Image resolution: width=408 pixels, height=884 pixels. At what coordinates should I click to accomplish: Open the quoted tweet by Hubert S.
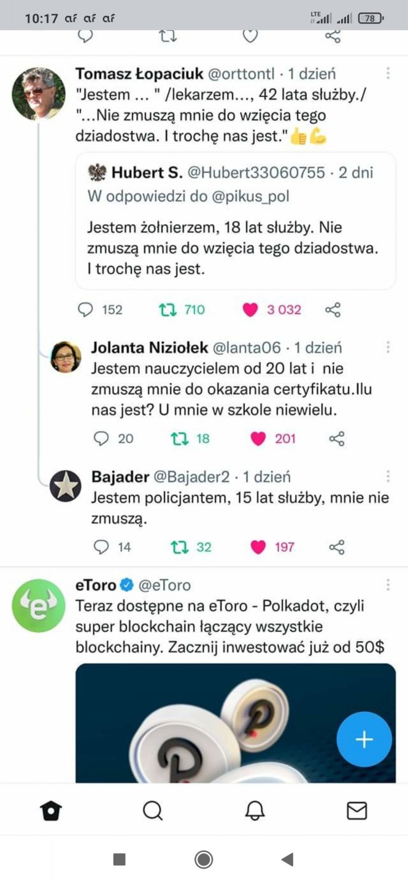(236, 220)
